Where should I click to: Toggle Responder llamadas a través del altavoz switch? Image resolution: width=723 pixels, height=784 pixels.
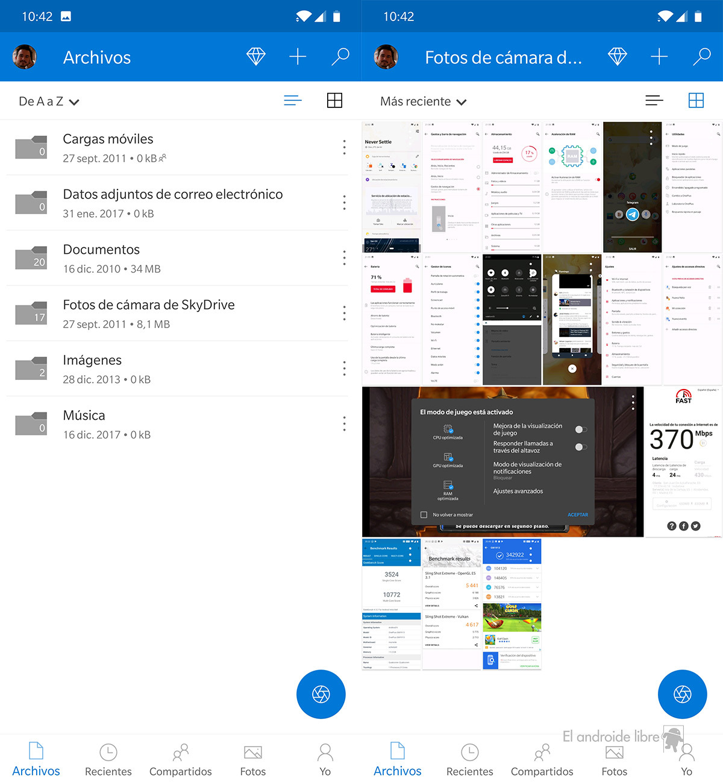click(581, 447)
